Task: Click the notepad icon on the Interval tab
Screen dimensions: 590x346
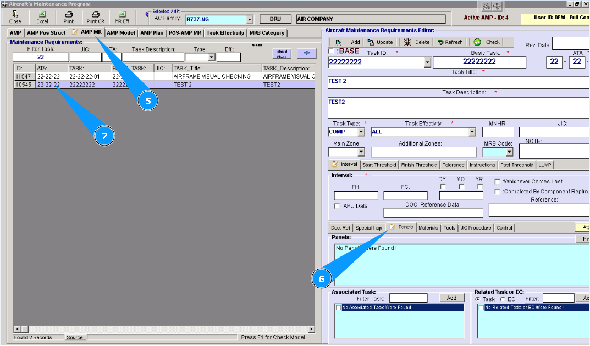Action: [335, 164]
